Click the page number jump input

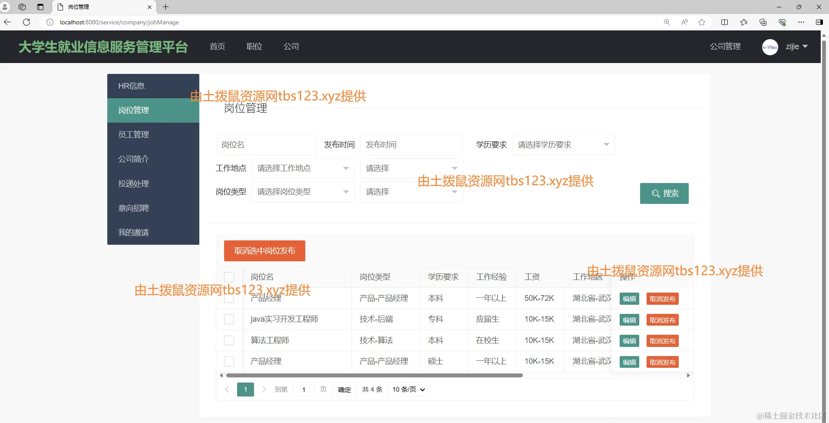click(x=304, y=390)
